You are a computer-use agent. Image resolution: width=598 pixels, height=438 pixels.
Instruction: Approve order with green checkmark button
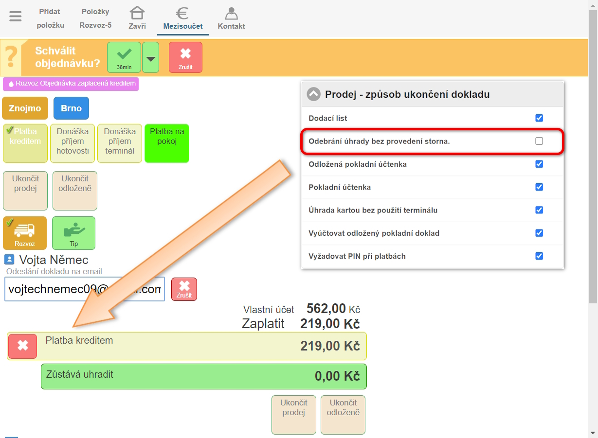point(124,57)
